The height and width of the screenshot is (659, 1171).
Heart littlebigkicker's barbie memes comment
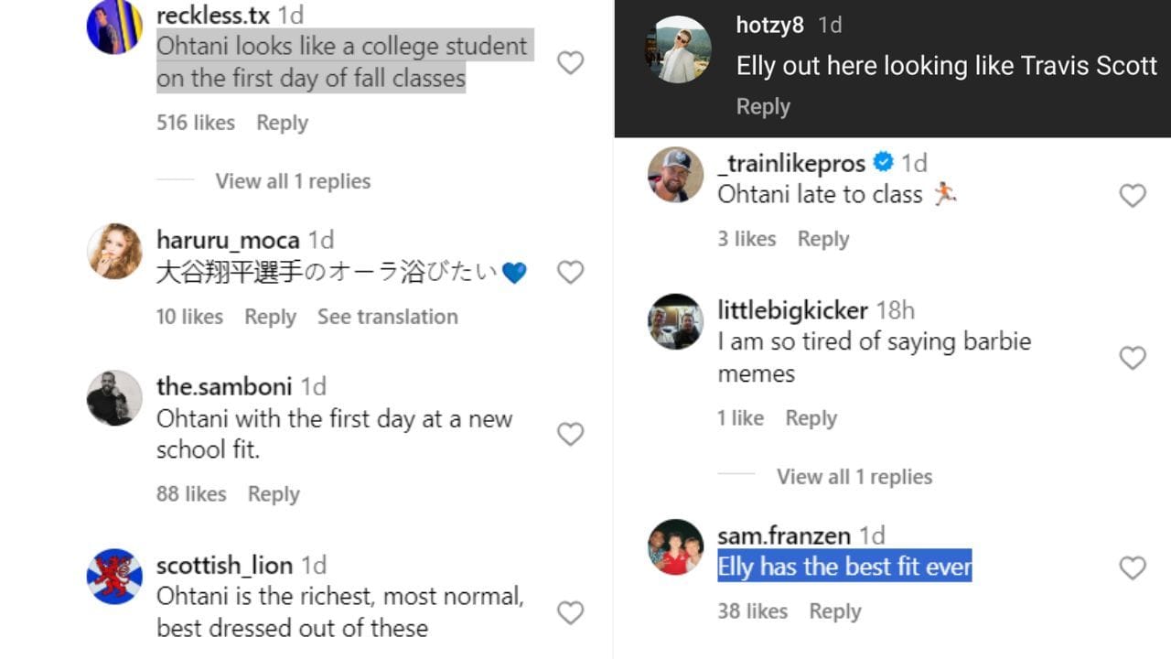1133,357
